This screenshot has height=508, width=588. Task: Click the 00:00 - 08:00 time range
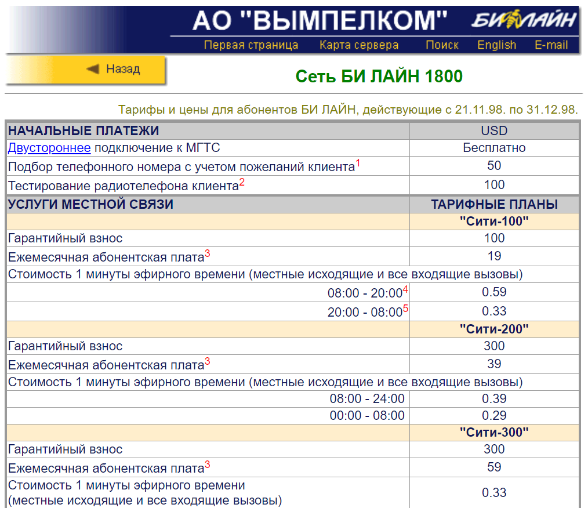pos(367,415)
